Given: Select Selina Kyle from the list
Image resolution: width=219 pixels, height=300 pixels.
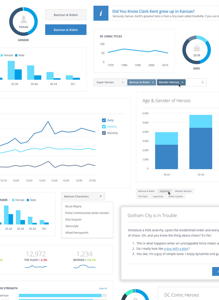Looking at the screenshot, I should [72, 226].
